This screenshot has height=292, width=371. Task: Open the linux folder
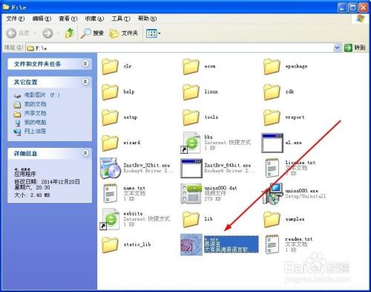point(191,92)
